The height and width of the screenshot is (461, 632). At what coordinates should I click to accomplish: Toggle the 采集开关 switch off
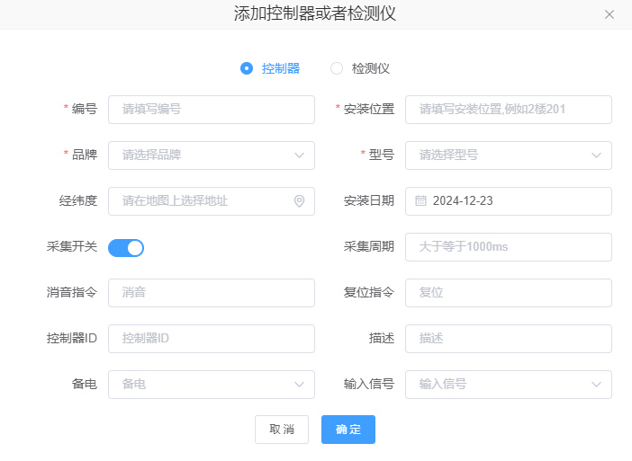coord(126,248)
